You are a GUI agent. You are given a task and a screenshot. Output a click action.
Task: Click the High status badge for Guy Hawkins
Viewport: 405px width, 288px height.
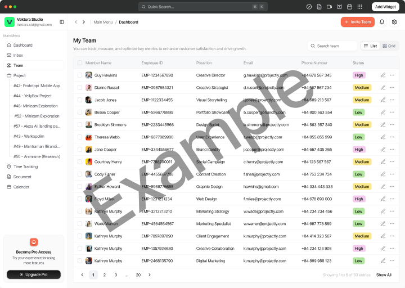point(359,75)
